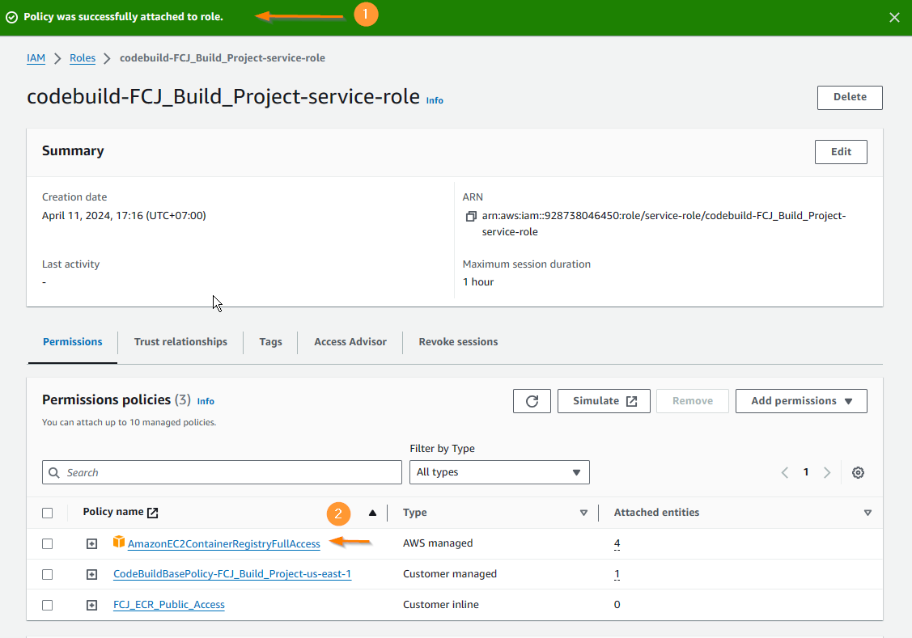Viewport: 912px width, 638px height.
Task: Open the CodeBuildBasePolicy-FCJ_Build_Project-us-east-1 policy link
Action: (232, 574)
